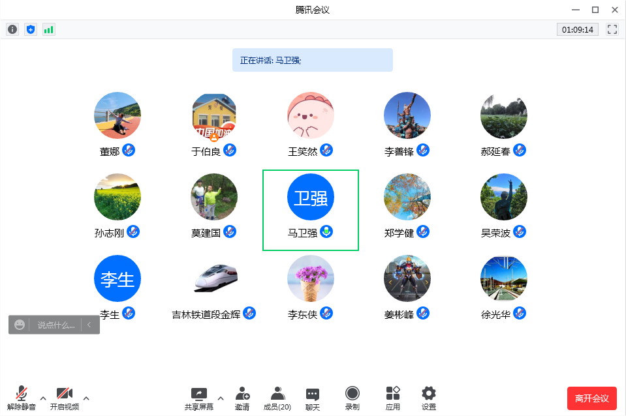This screenshot has width=626, height=416.
Task: Click the red Leave Meeting (离开会议) button
Action: coord(591,398)
